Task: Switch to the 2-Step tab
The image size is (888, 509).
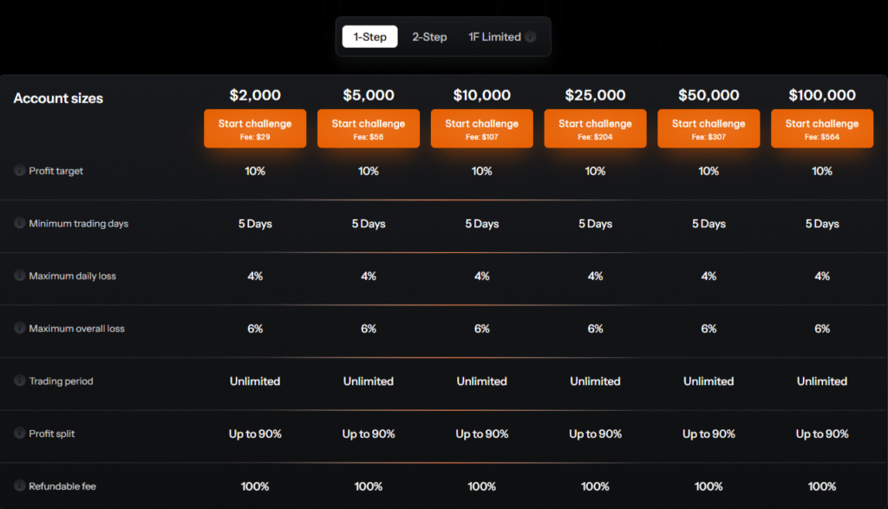Action: coord(429,36)
